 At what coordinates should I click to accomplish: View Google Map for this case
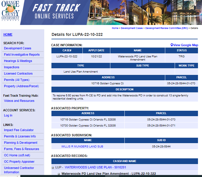click(x=185, y=45)
